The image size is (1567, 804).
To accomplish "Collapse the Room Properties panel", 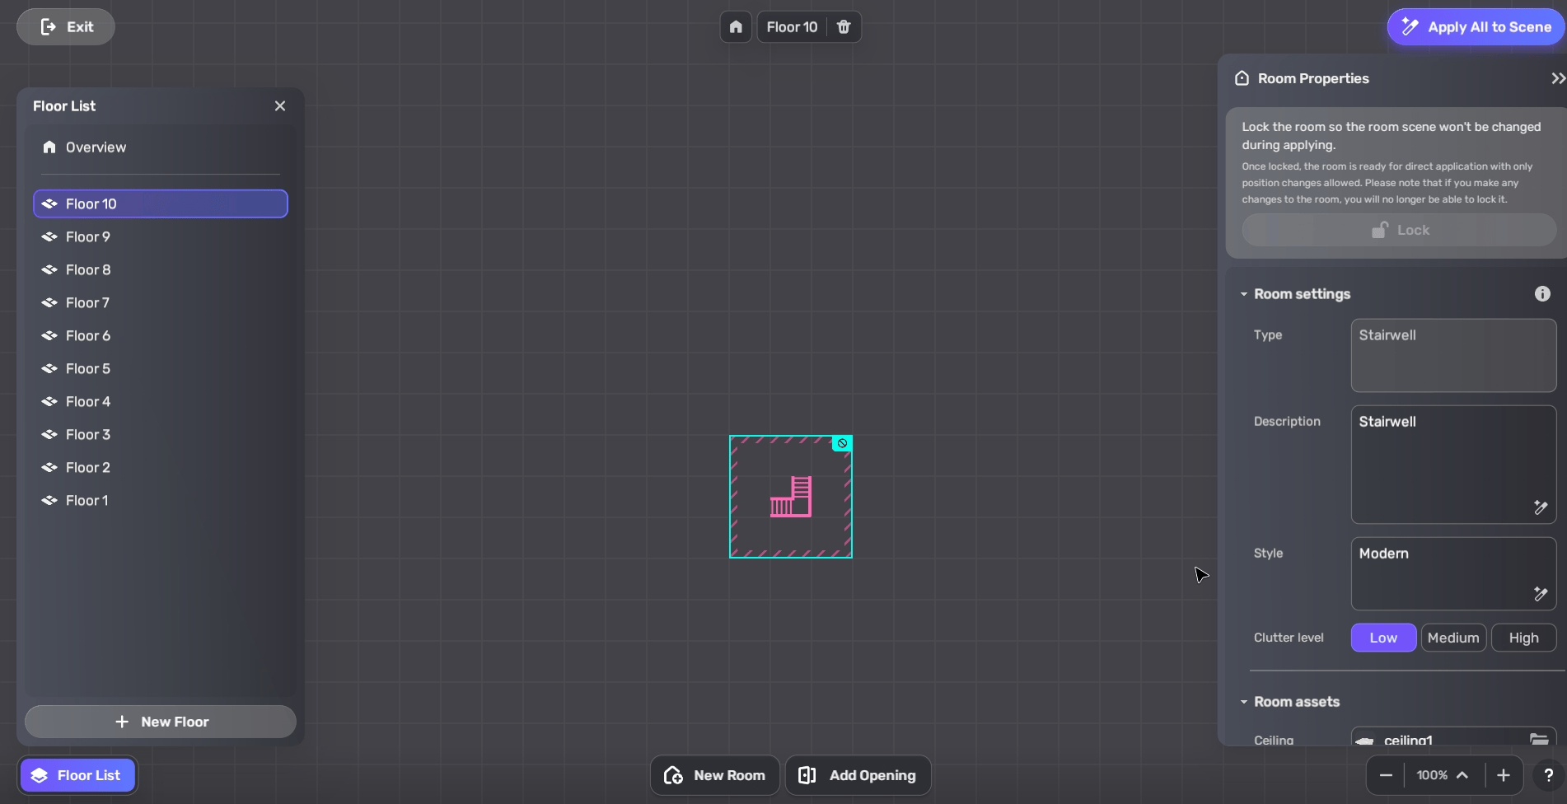I will [1557, 78].
